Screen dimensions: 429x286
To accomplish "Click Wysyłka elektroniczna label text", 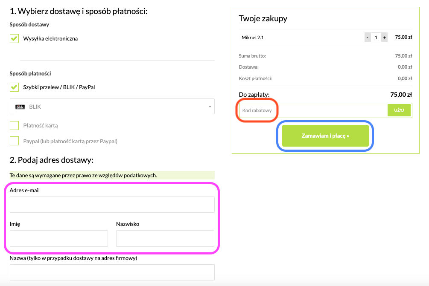I will [x=50, y=39].
